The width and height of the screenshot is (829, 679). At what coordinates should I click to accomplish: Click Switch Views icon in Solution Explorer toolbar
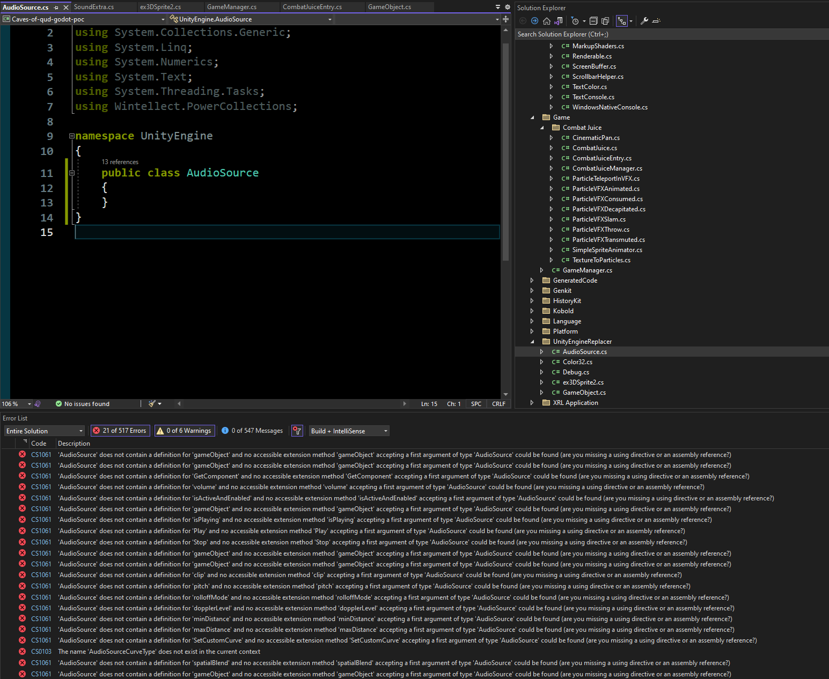click(x=559, y=21)
